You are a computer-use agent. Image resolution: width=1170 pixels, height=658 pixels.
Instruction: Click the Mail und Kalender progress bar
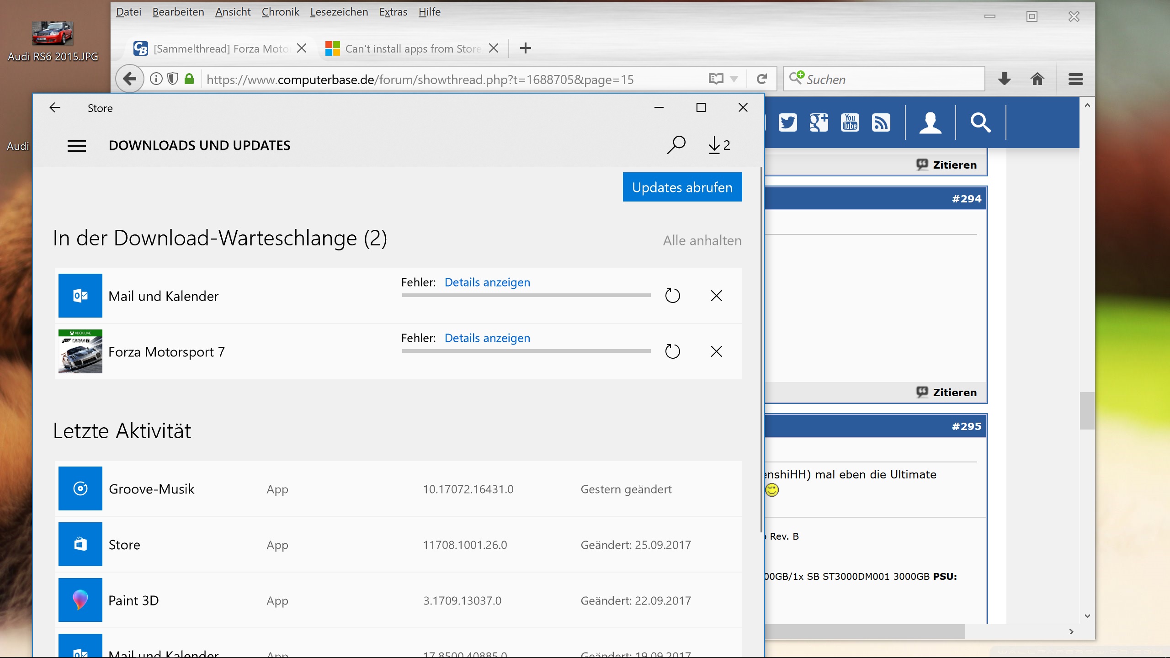[x=526, y=295]
